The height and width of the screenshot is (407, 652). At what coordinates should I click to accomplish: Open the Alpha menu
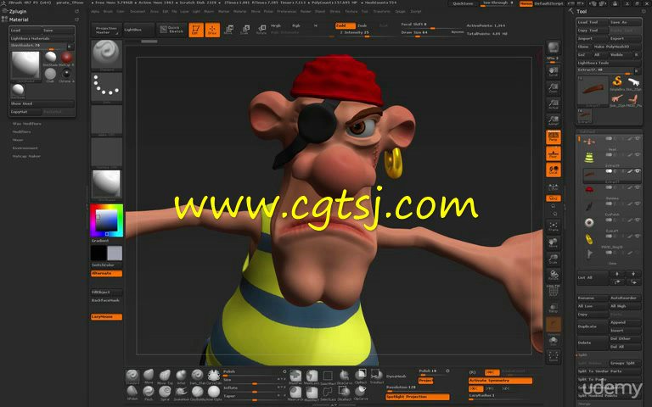(x=95, y=12)
